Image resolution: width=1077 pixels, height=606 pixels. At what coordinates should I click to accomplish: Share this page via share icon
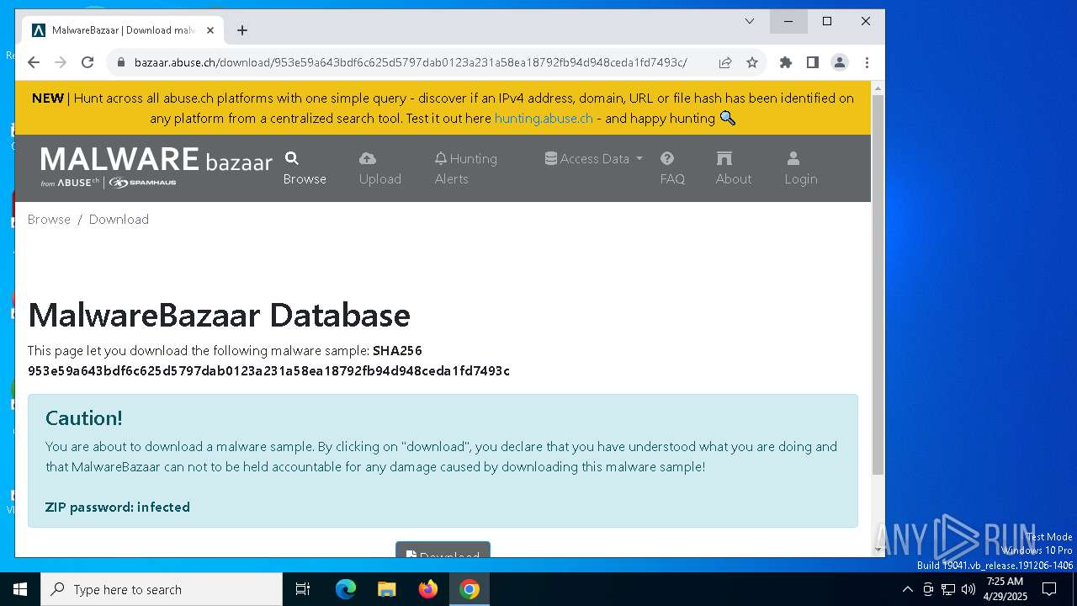pyautogui.click(x=725, y=62)
